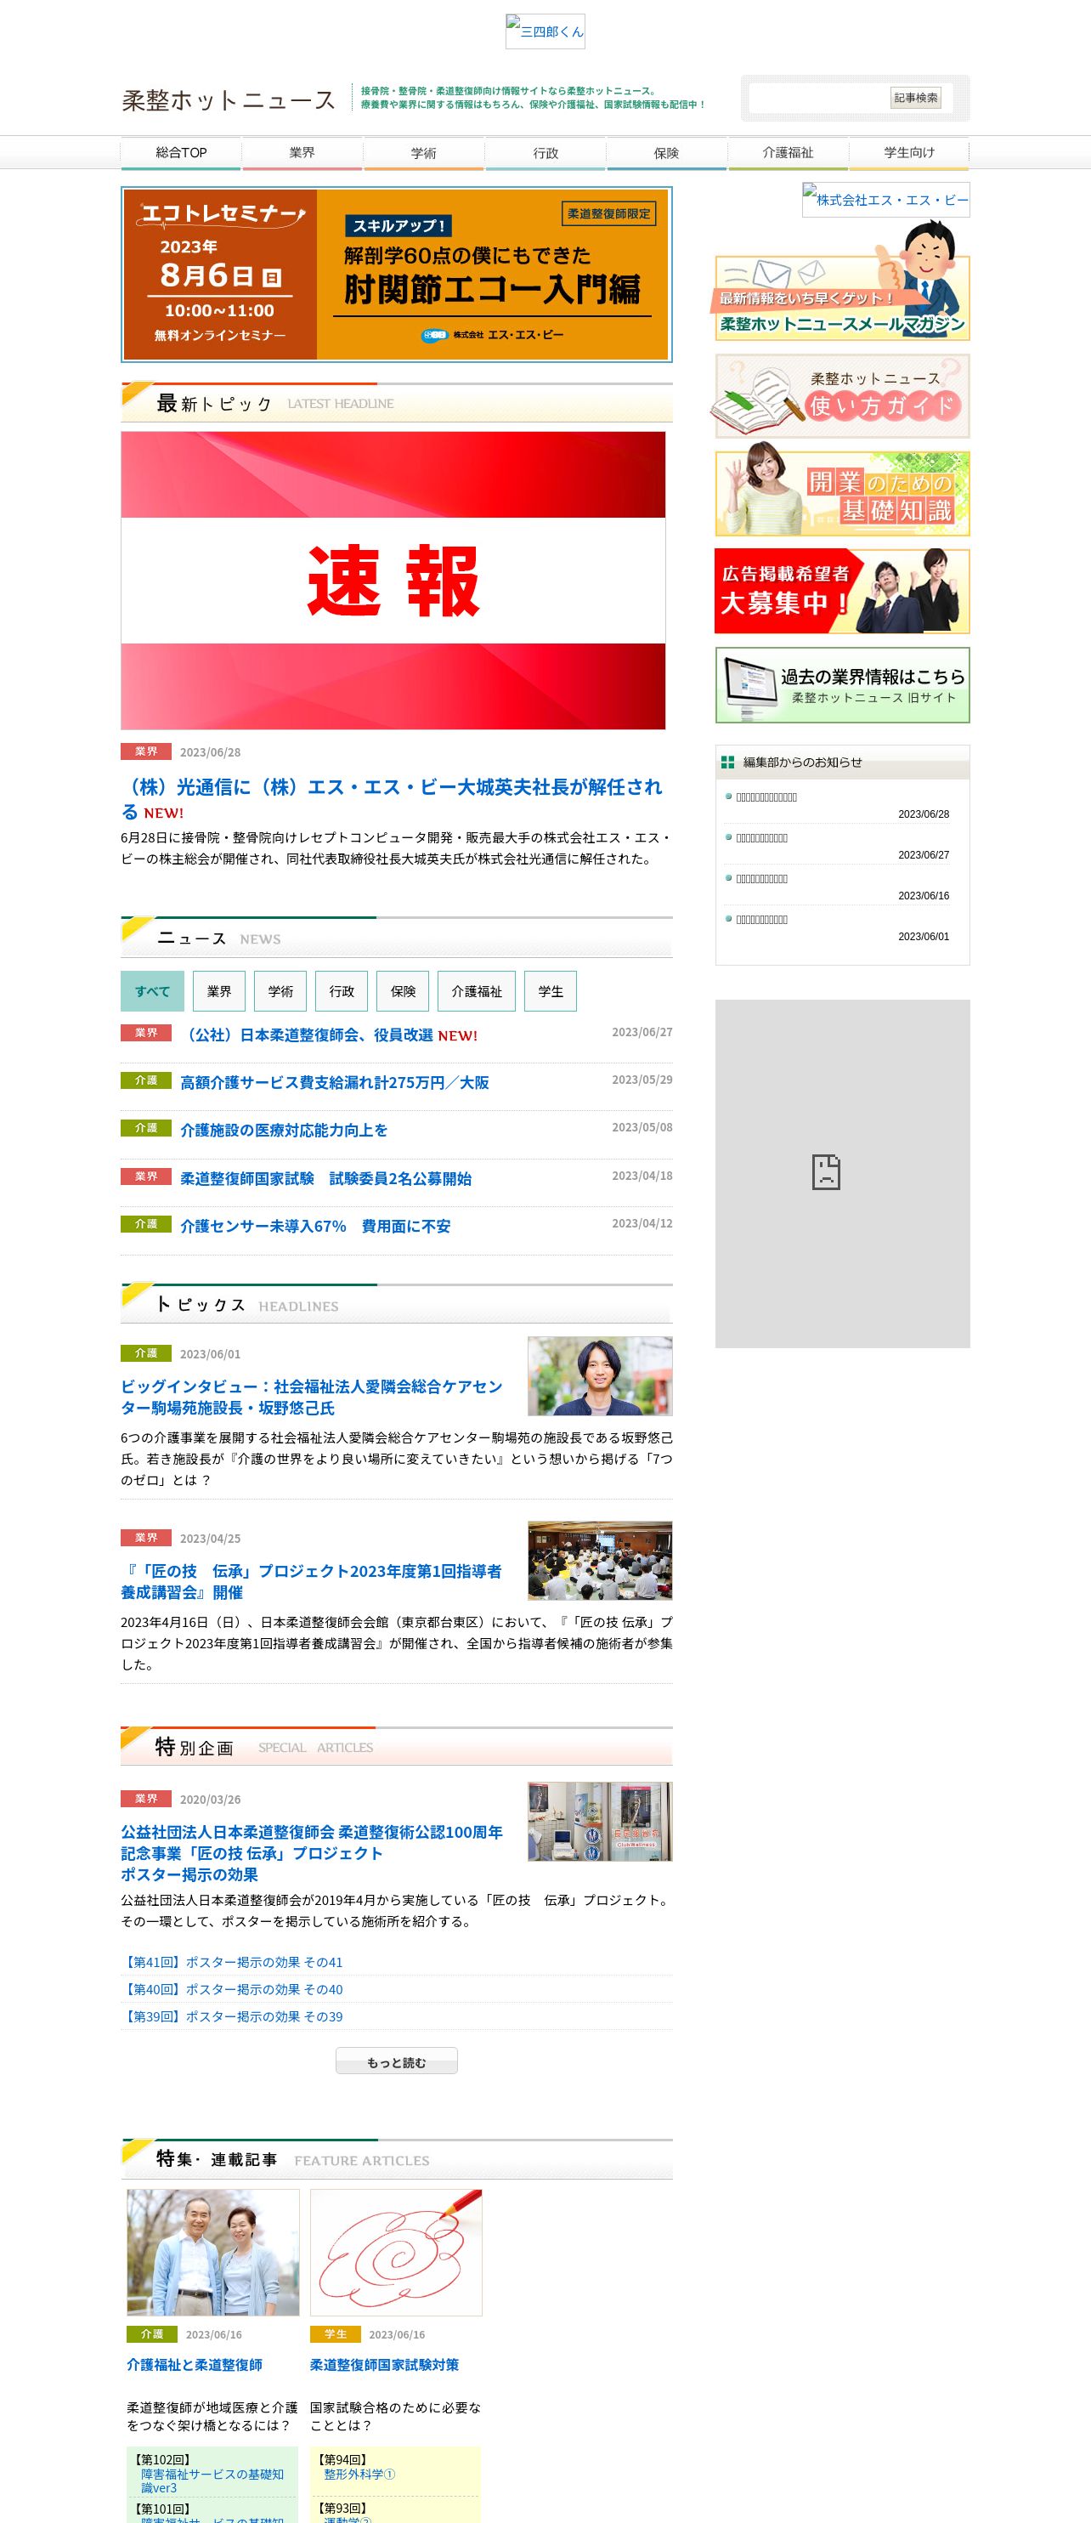The image size is (1091, 2523).
Task: Open the 学生向け navigation tab
Action: (x=909, y=153)
